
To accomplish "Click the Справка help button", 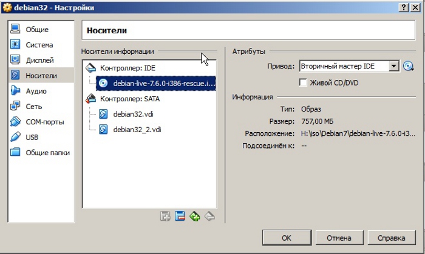I will click(x=391, y=237).
